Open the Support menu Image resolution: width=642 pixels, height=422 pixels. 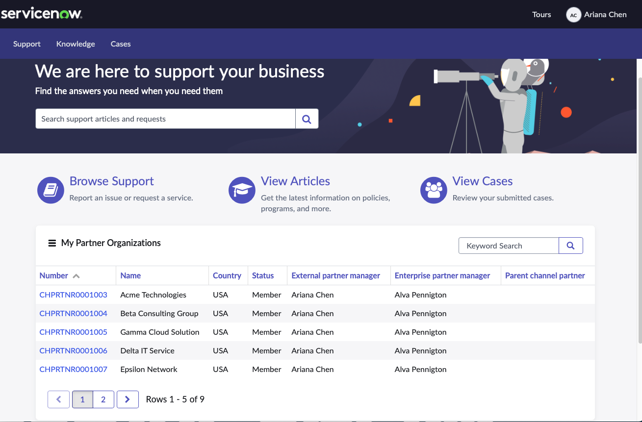click(27, 44)
